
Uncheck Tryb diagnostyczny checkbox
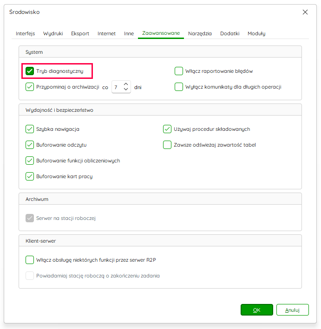pyautogui.click(x=30, y=71)
